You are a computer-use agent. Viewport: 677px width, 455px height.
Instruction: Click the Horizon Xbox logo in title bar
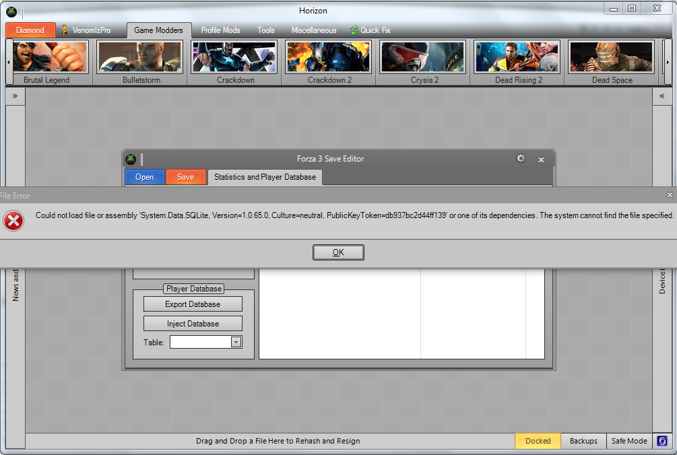tap(11, 11)
